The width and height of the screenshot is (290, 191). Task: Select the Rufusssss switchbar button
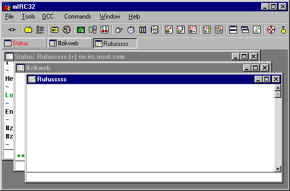pos(115,43)
